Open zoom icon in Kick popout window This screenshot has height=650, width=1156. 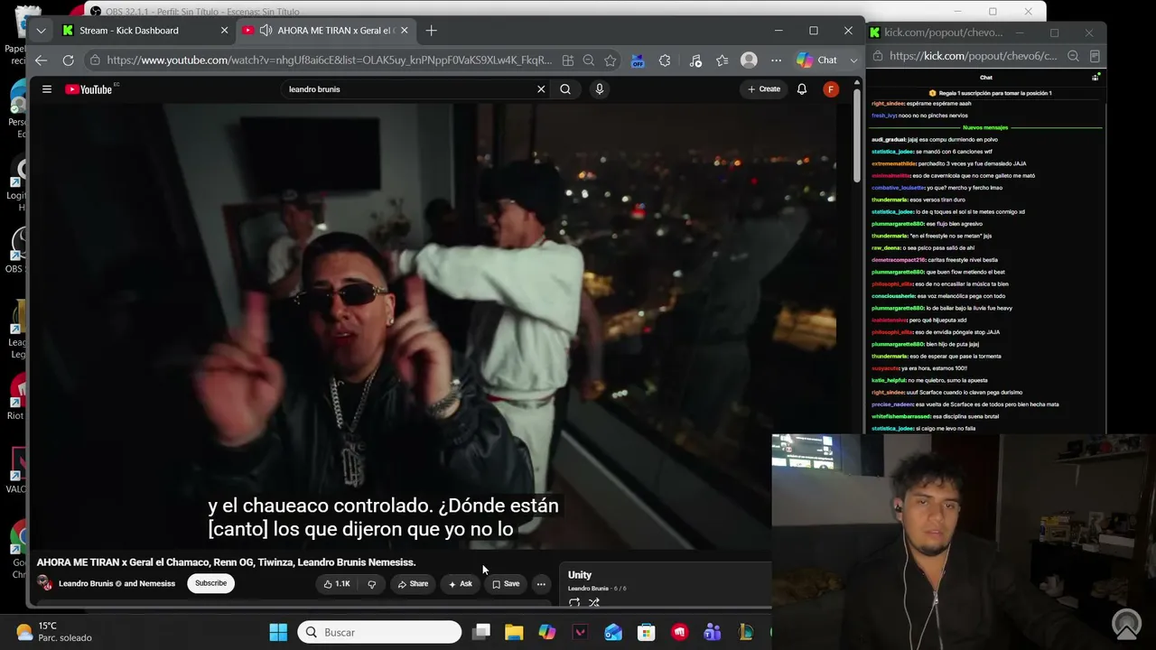click(1073, 56)
